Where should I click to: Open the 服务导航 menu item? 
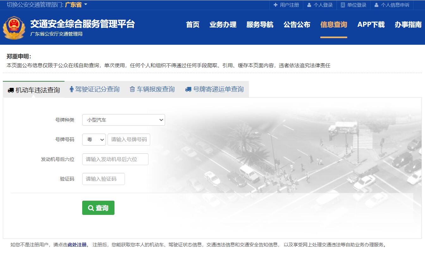click(260, 25)
